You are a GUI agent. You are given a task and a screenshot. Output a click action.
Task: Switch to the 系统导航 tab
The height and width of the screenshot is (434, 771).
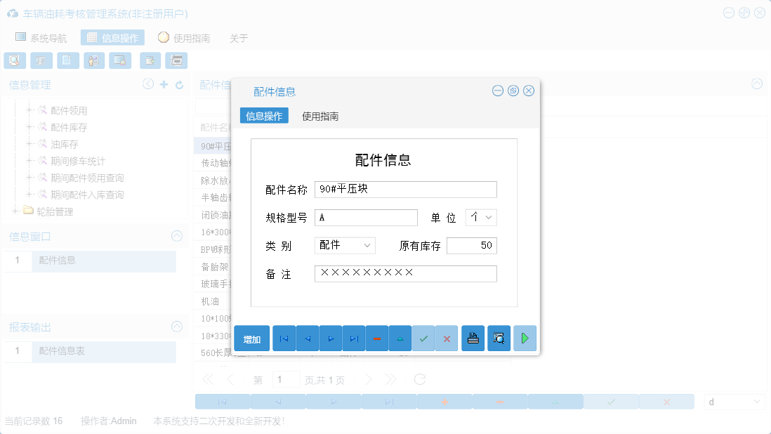tap(42, 37)
